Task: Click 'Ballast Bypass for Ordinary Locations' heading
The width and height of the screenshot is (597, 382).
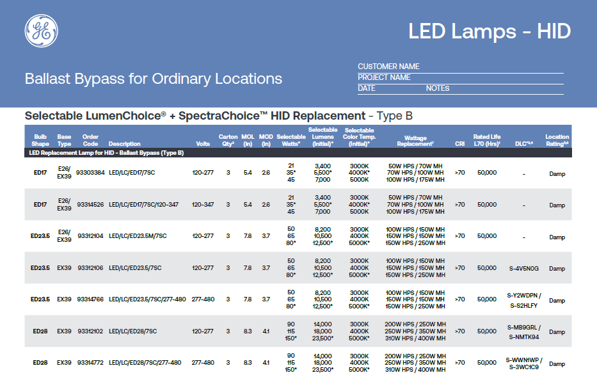Action: pos(154,79)
